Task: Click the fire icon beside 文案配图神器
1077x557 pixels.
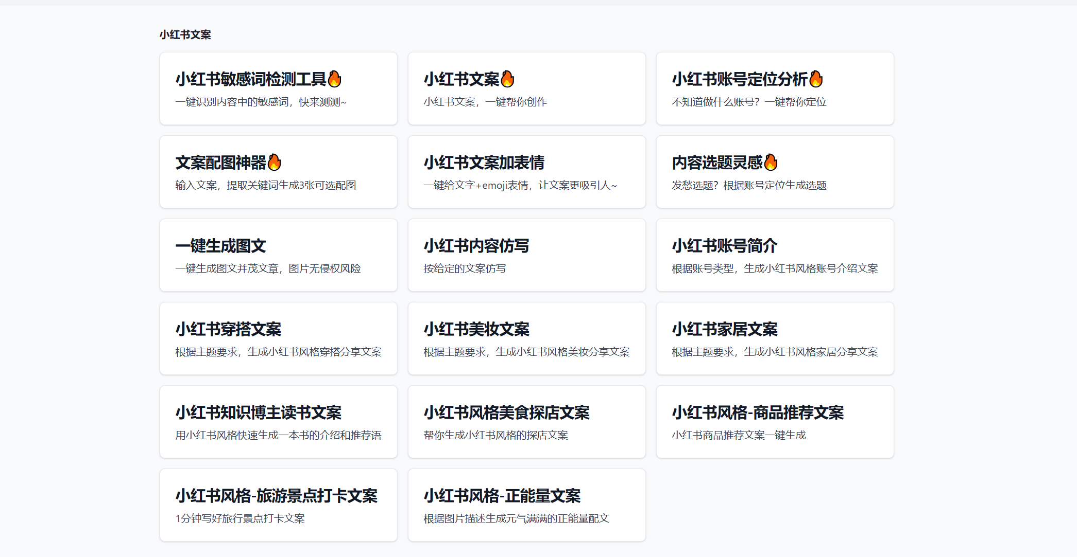Action: 275,162
